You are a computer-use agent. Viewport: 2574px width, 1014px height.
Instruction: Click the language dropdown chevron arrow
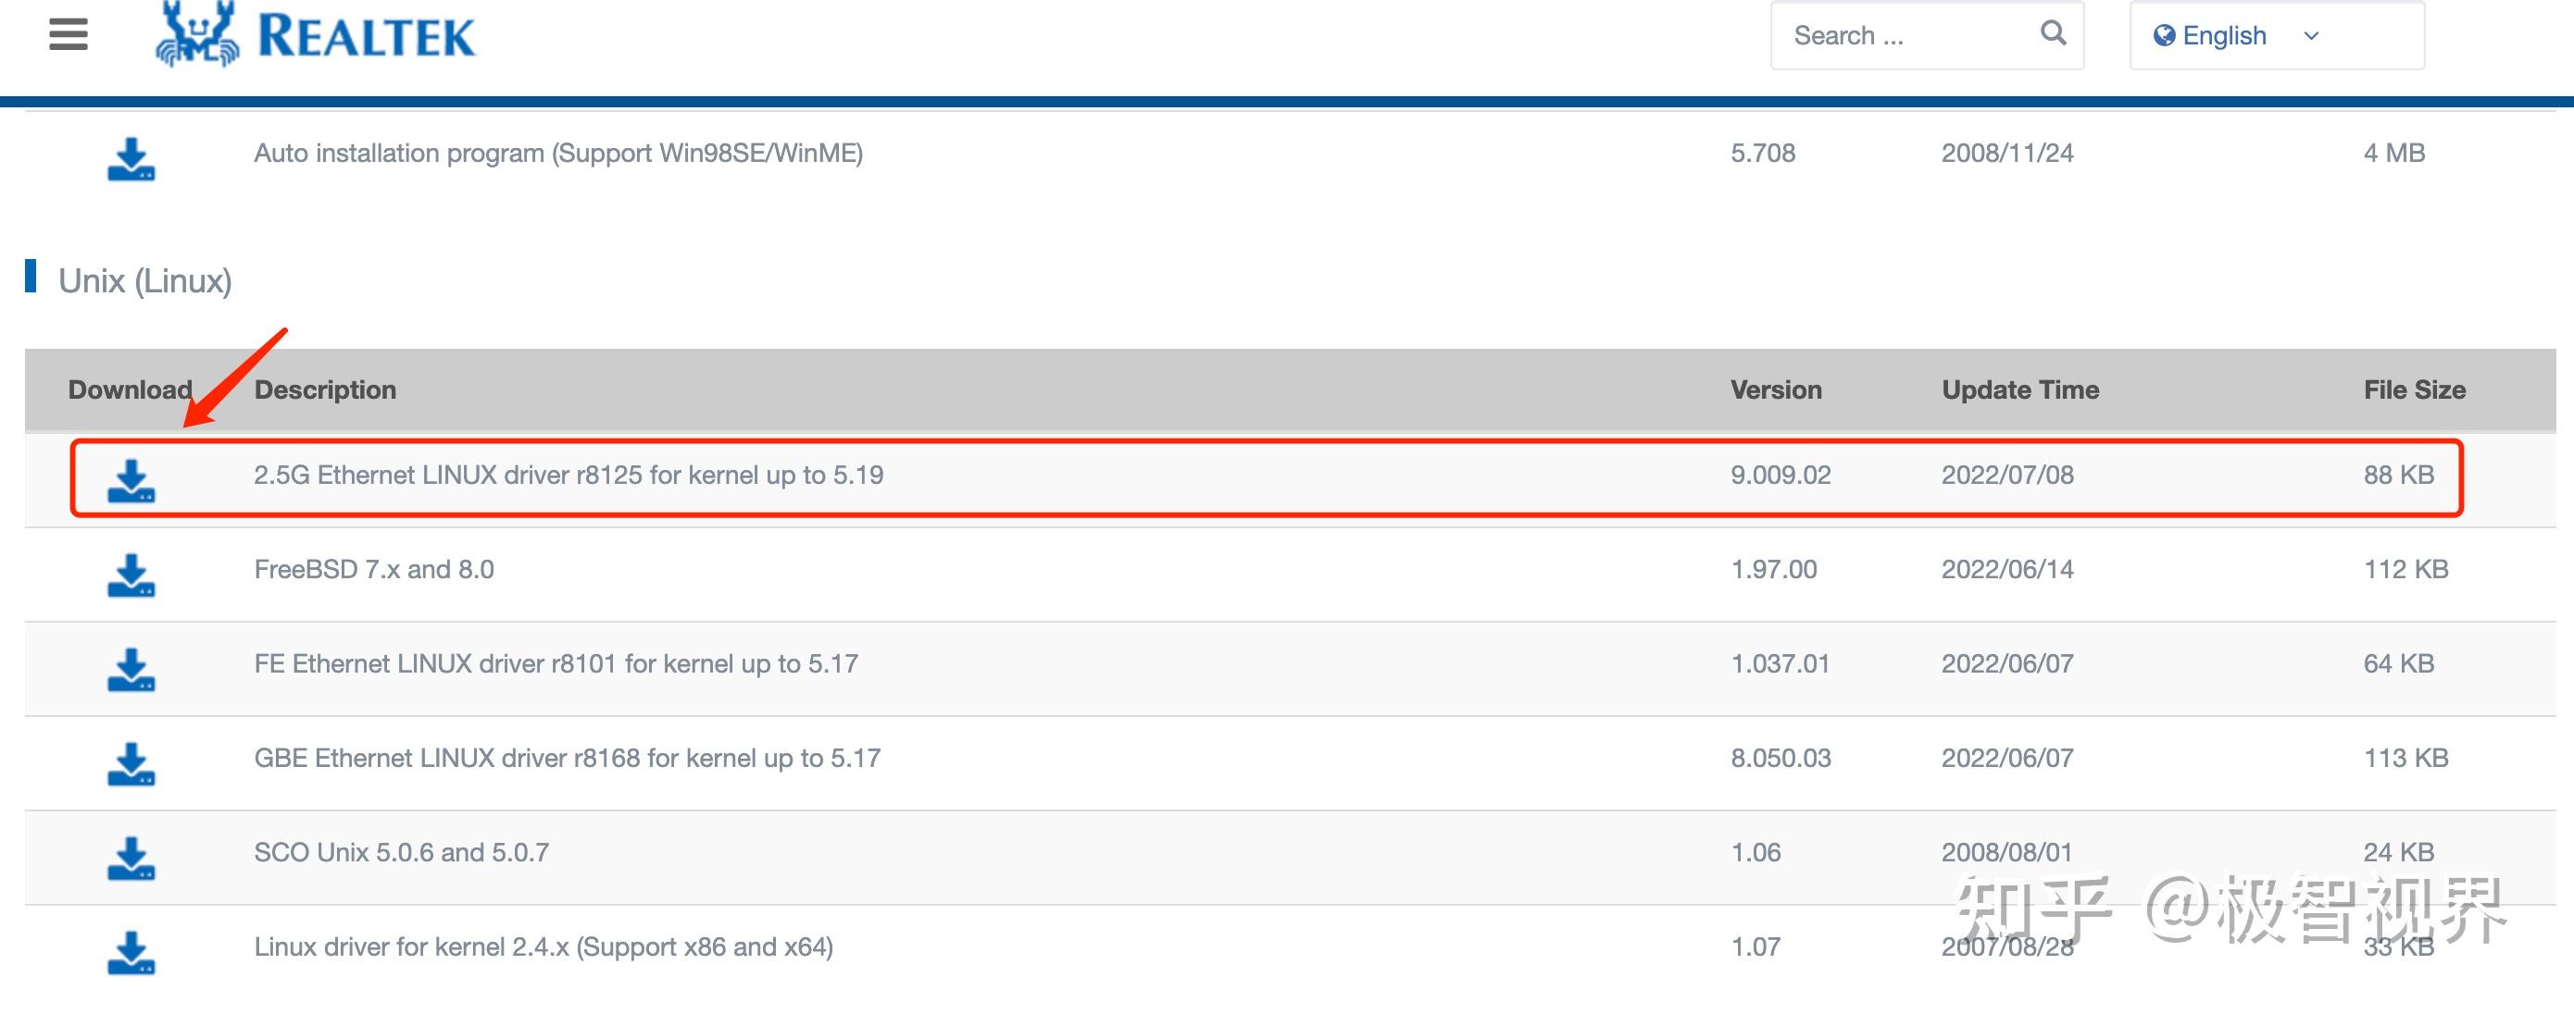2310,37
